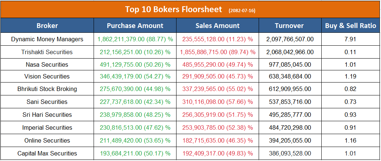Click turnover value 2,097,766,507.00

289,39
